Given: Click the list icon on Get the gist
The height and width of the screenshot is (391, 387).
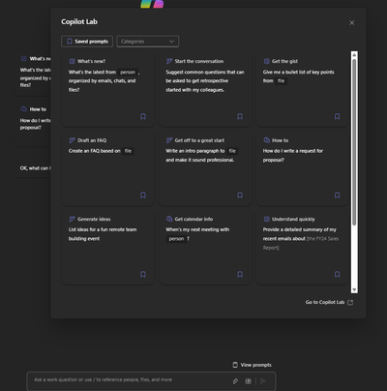Looking at the screenshot, I should pos(267,61).
